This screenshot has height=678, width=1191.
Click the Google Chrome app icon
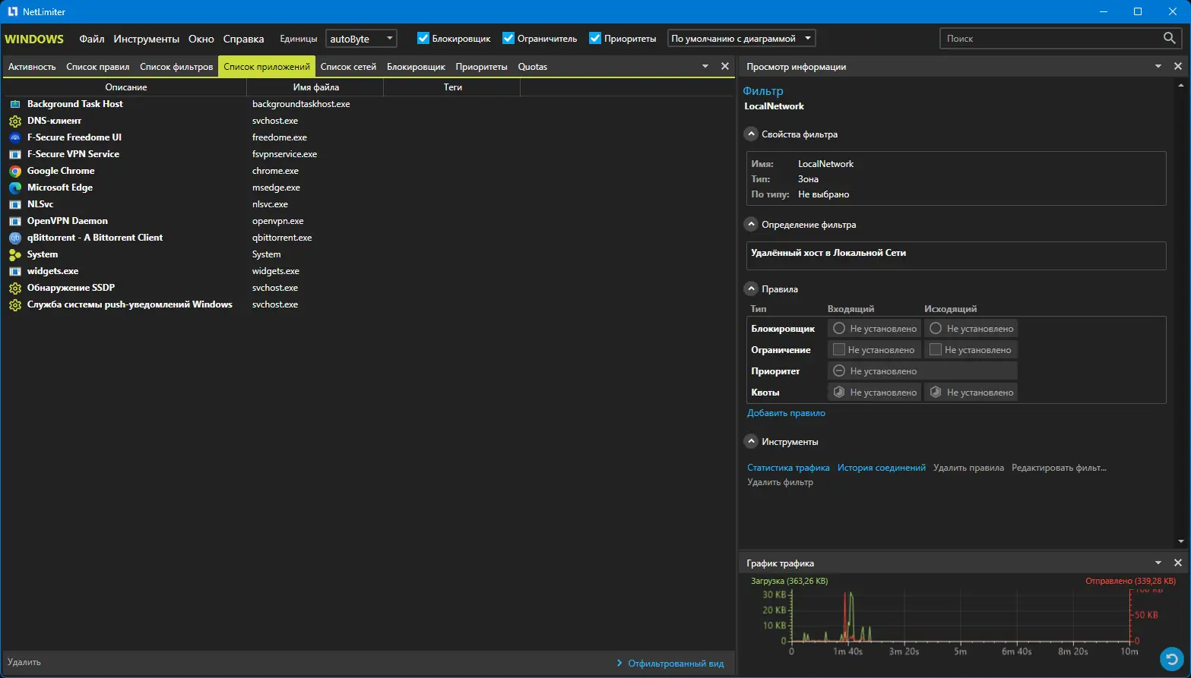pos(15,171)
